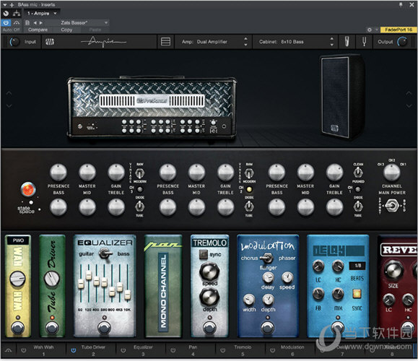
Task: Load the next preset with the right arrow
Action: (41, 23)
